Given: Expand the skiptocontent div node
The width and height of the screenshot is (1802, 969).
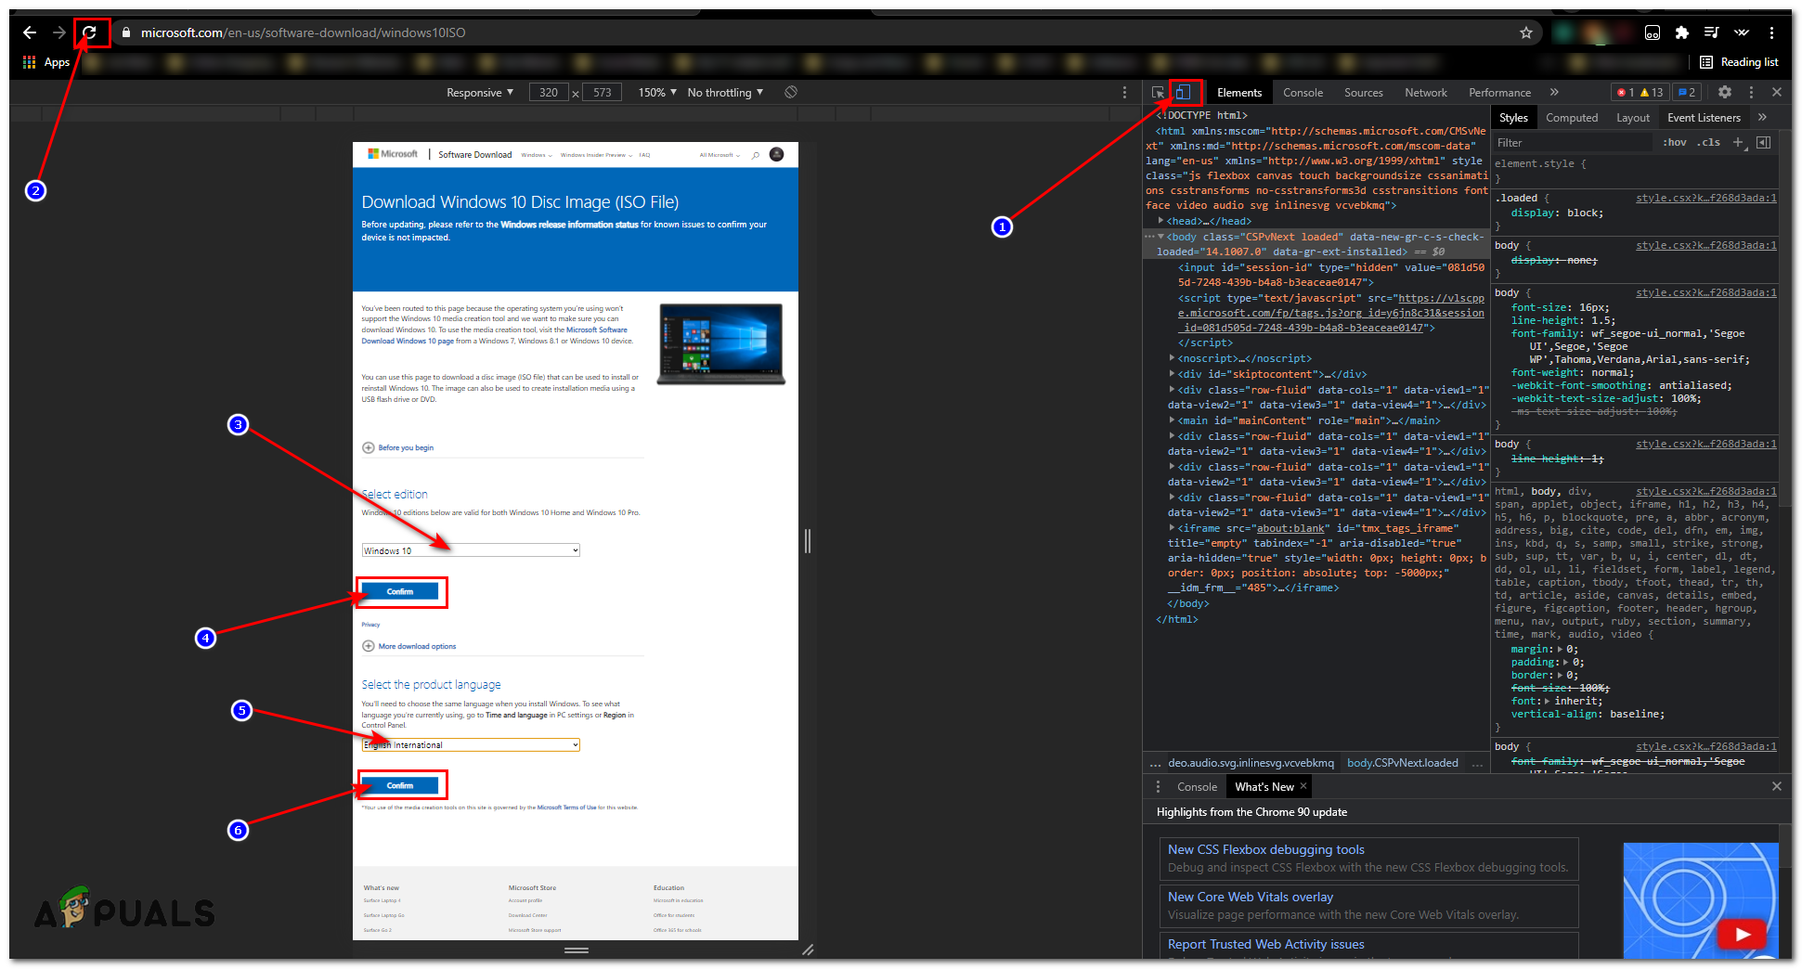Looking at the screenshot, I should [1173, 374].
